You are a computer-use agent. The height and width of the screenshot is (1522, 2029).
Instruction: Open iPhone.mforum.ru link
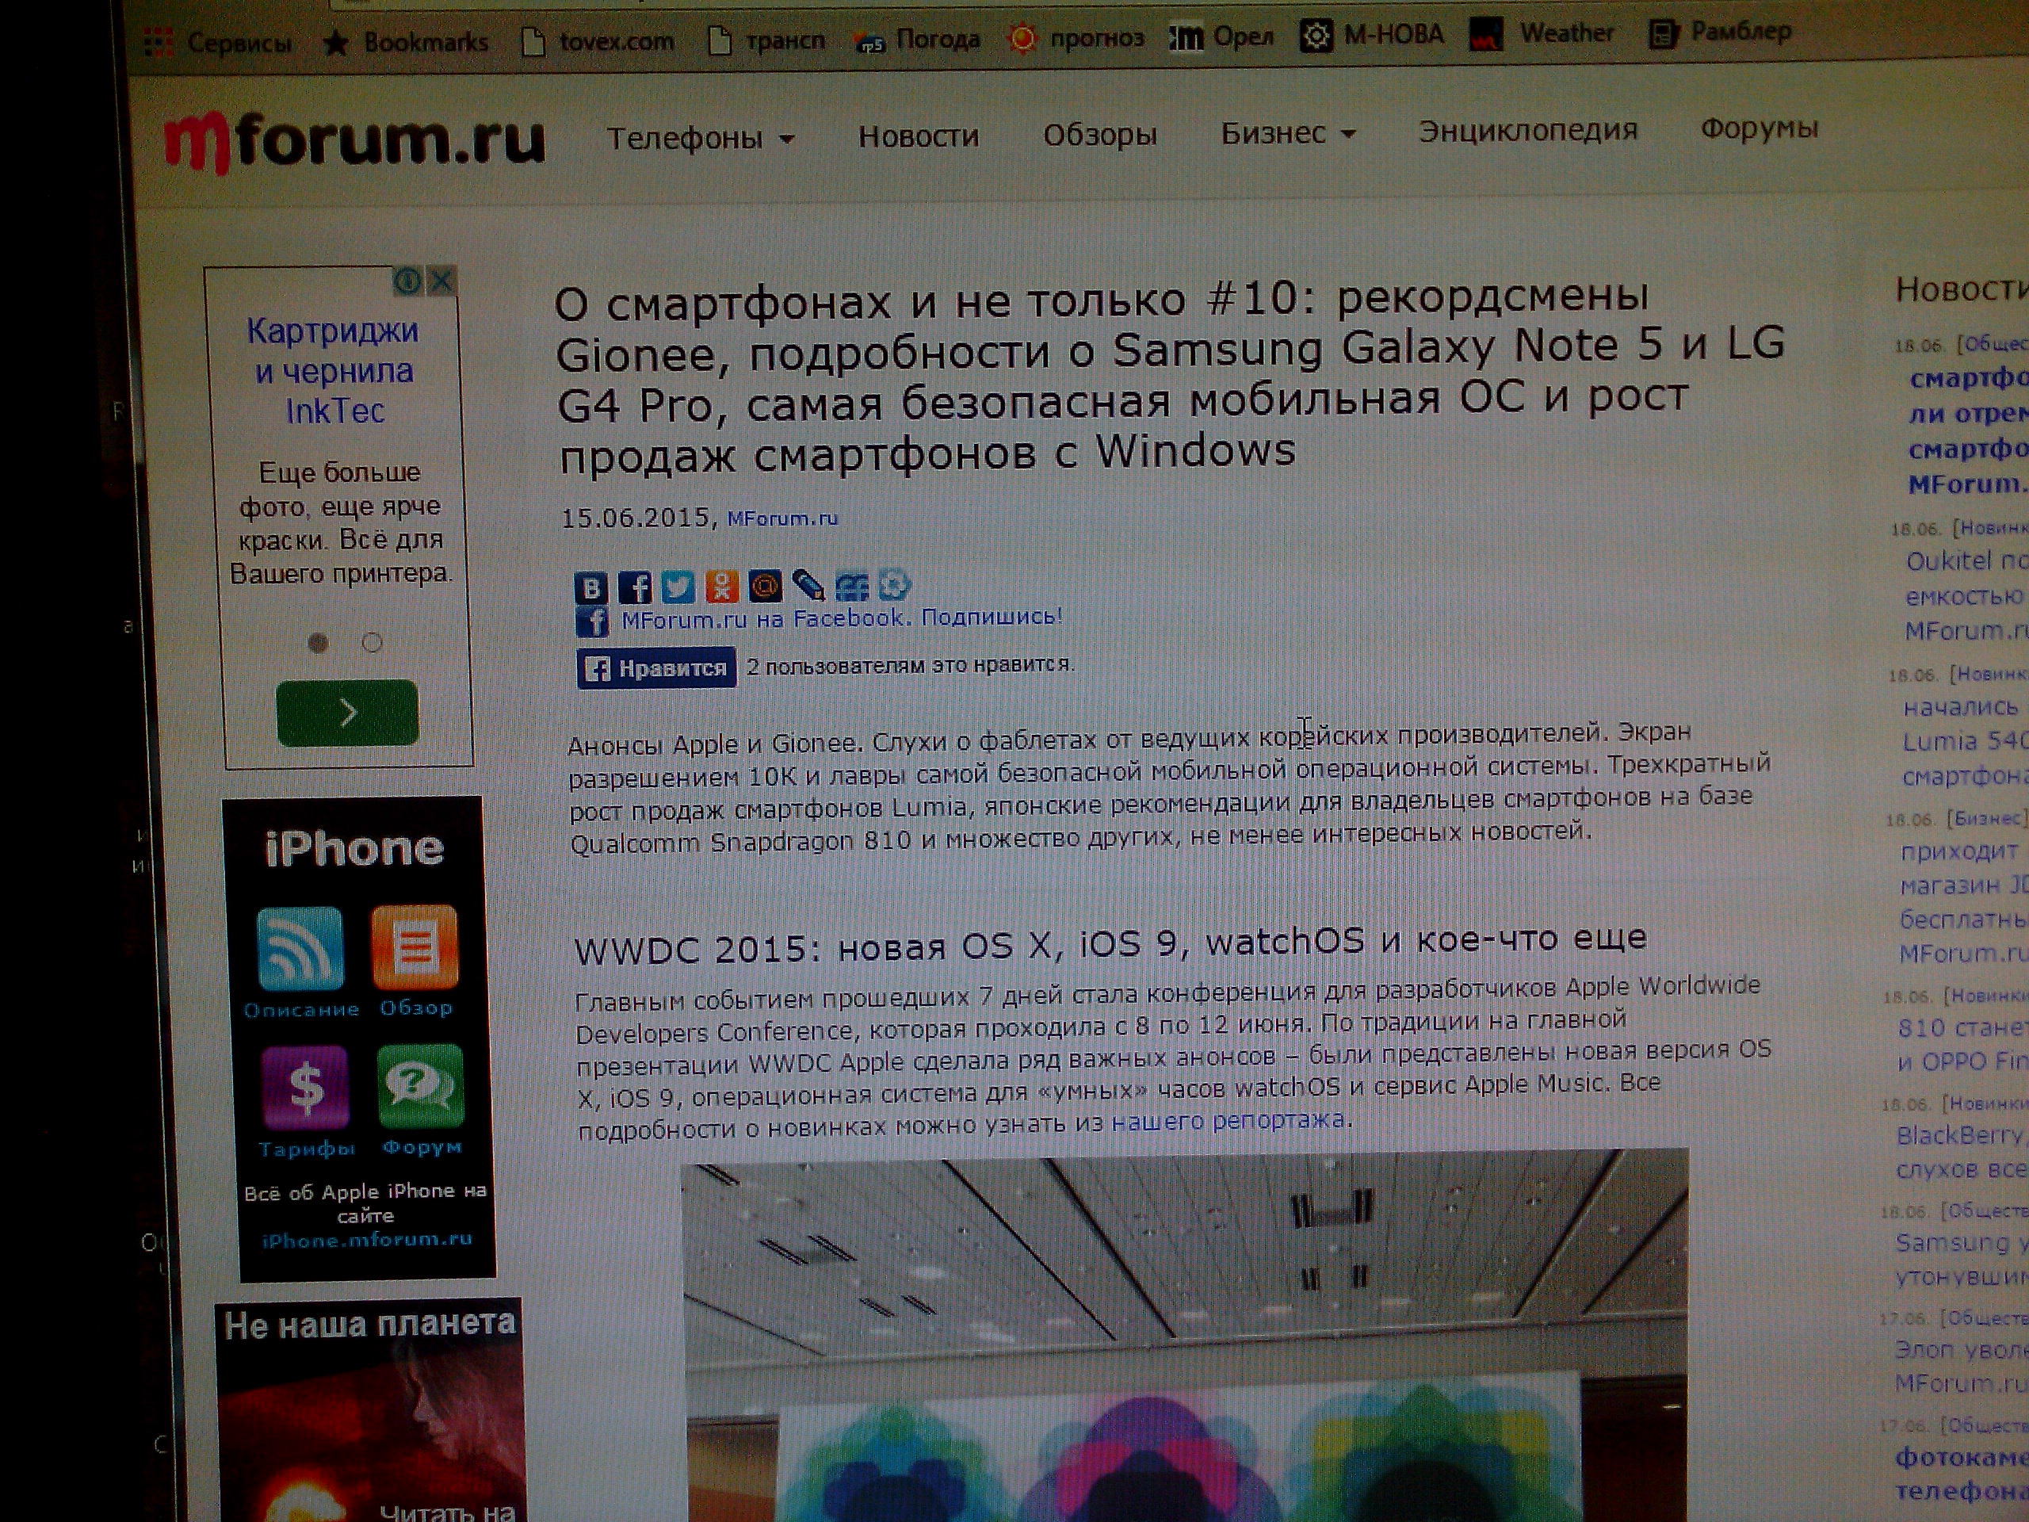[366, 1240]
